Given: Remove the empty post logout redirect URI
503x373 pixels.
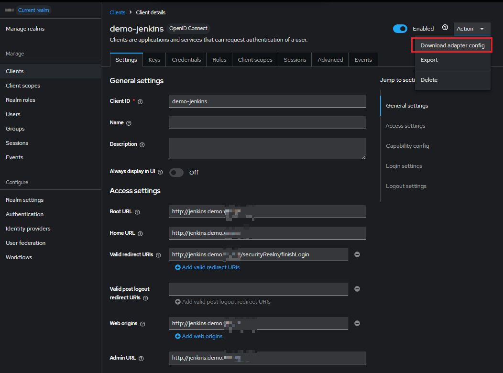Looking at the screenshot, I should point(357,289).
